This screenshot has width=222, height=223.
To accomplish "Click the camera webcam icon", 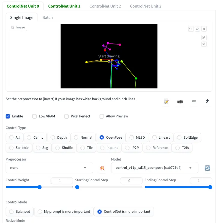I will (x=180, y=101).
